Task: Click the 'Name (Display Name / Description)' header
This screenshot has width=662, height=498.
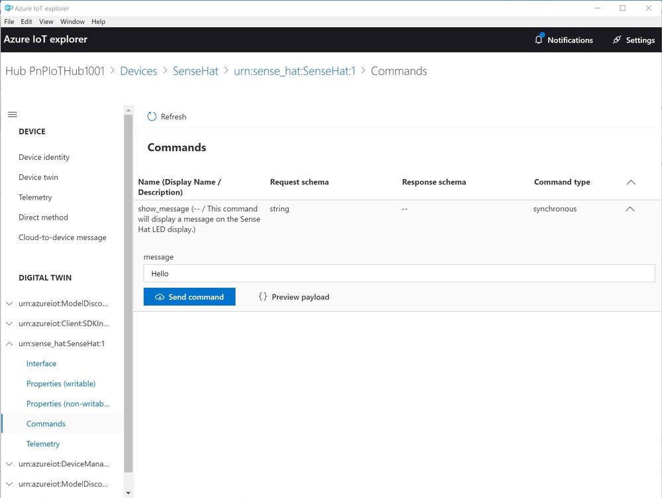Action: point(180,187)
